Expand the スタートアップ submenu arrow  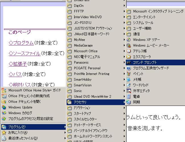click(124, 114)
